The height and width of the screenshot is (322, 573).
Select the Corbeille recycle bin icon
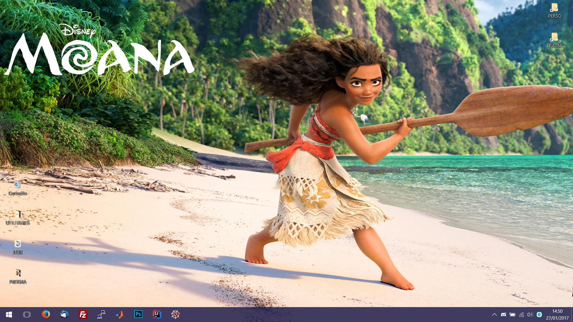coord(18,188)
